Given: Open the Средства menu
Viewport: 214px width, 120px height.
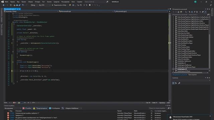Looking at the screenshot, I should tap(57, 2).
